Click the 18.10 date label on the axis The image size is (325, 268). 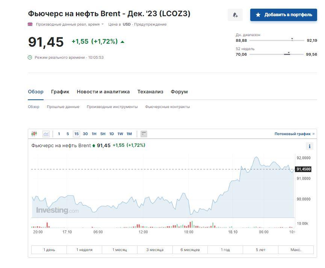pyautogui.click(x=233, y=232)
